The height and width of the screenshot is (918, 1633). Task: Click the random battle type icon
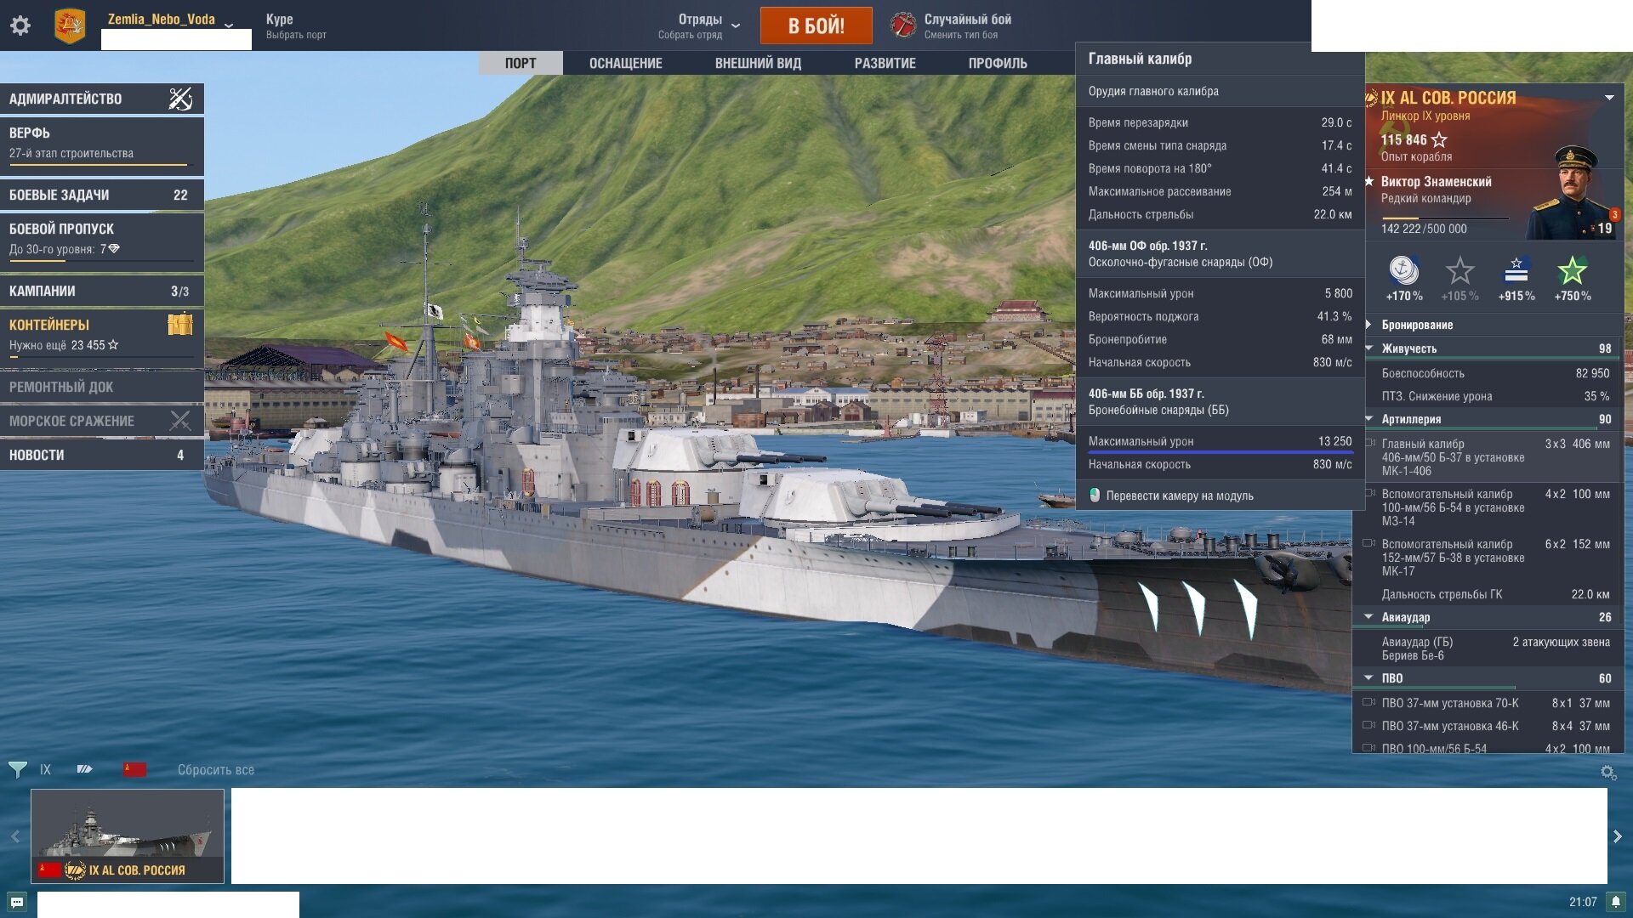(x=902, y=25)
